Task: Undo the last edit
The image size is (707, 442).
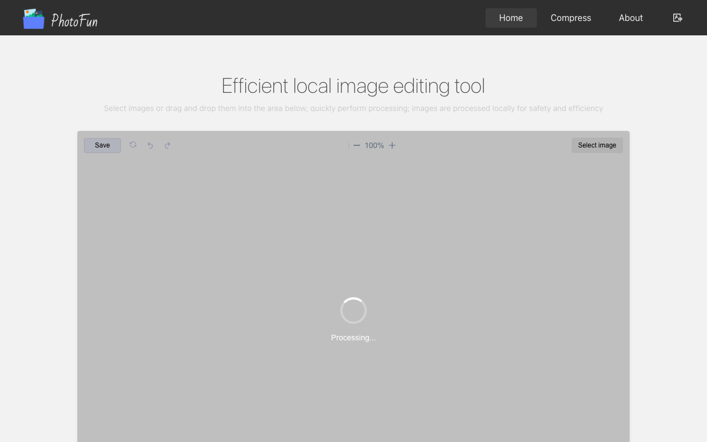Action: point(150,145)
